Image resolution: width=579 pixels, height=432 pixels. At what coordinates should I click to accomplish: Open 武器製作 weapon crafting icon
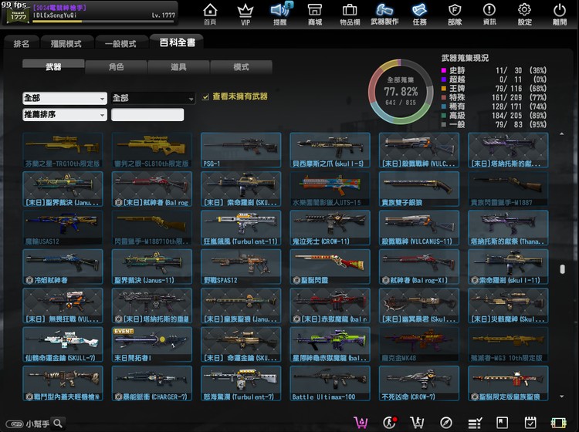tap(384, 14)
